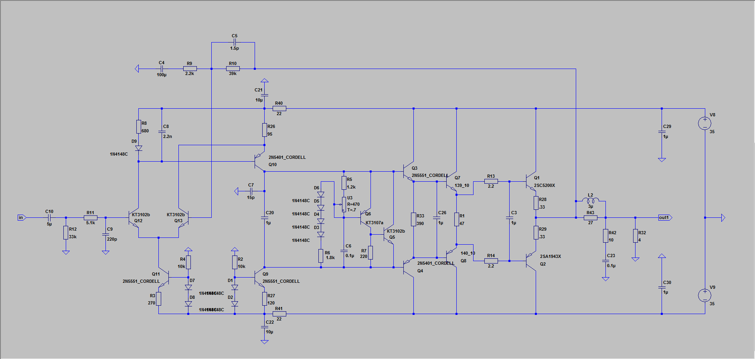755x359 pixels.
Task: Click the R26 resistor symbol
Action: click(265, 130)
